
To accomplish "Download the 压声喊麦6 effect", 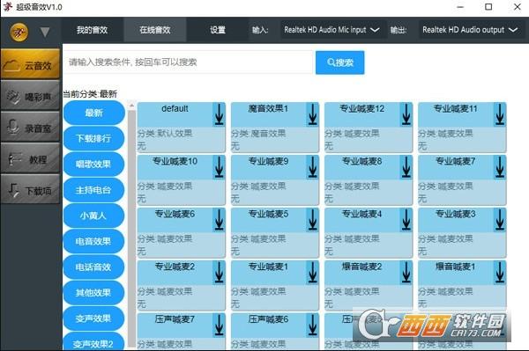I will click(313, 325).
